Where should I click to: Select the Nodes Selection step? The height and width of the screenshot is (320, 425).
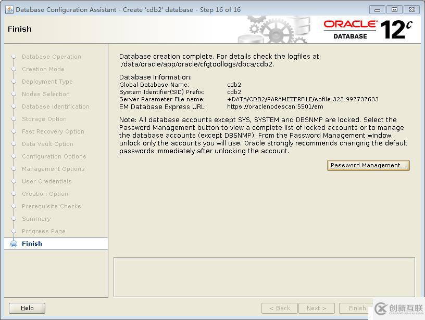46,94
